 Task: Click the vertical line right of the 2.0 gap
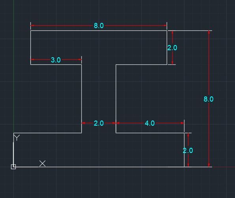[x=116, y=99]
